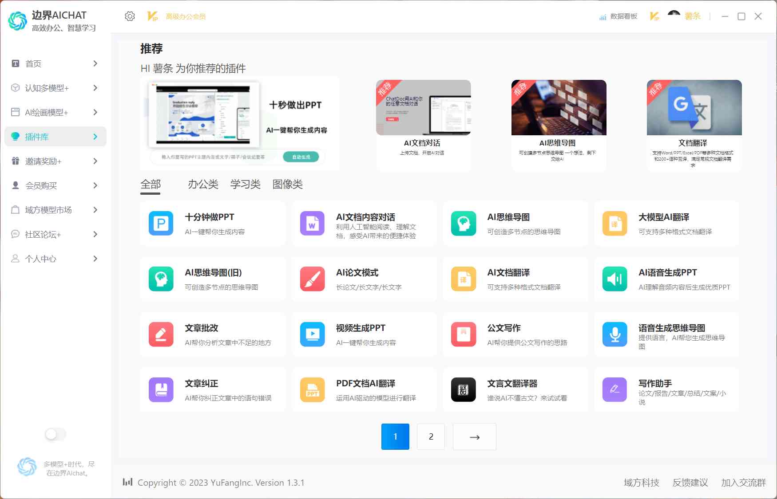Open the AI思维导图(旧) plugin icon
Viewport: 777px width, 499px height.
pos(161,279)
